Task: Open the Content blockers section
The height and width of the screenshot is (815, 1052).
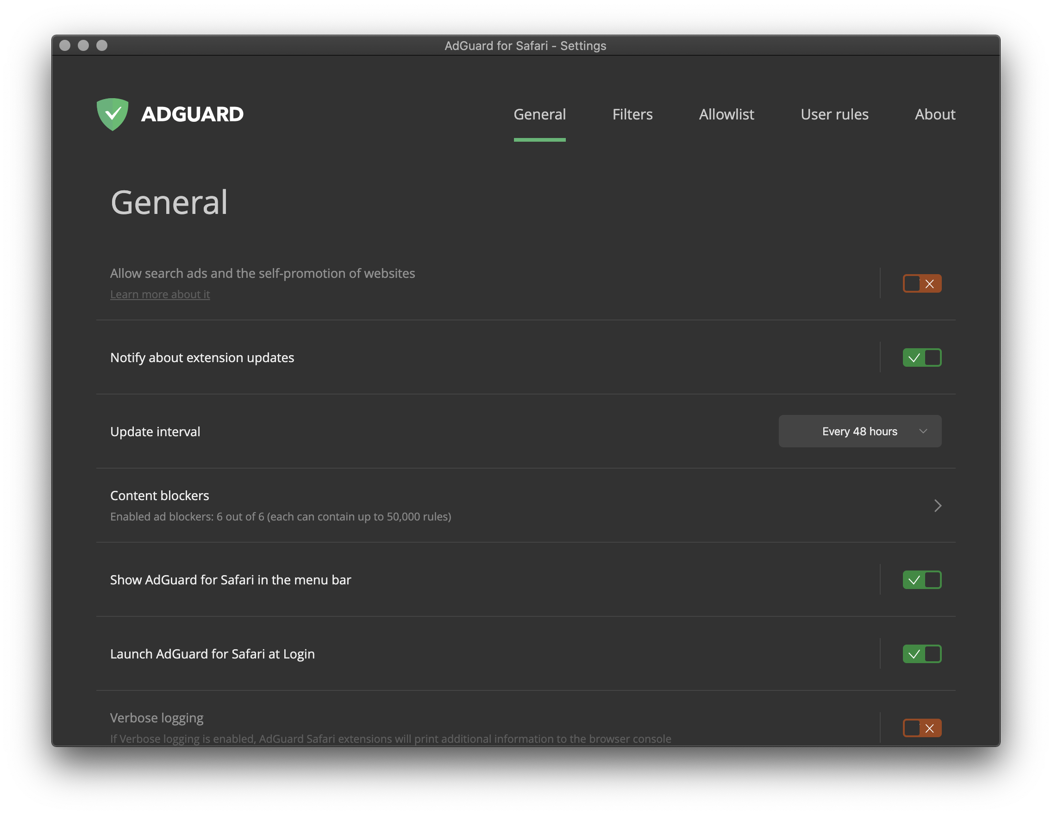Action: click(526, 505)
